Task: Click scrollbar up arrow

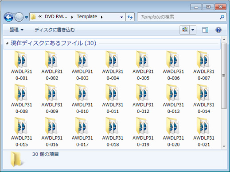Action: 224,39
